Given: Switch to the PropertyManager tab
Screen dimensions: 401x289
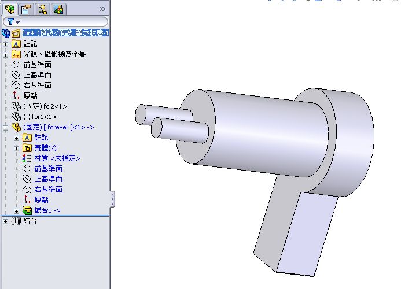Looking at the screenshot, I should (26, 9).
